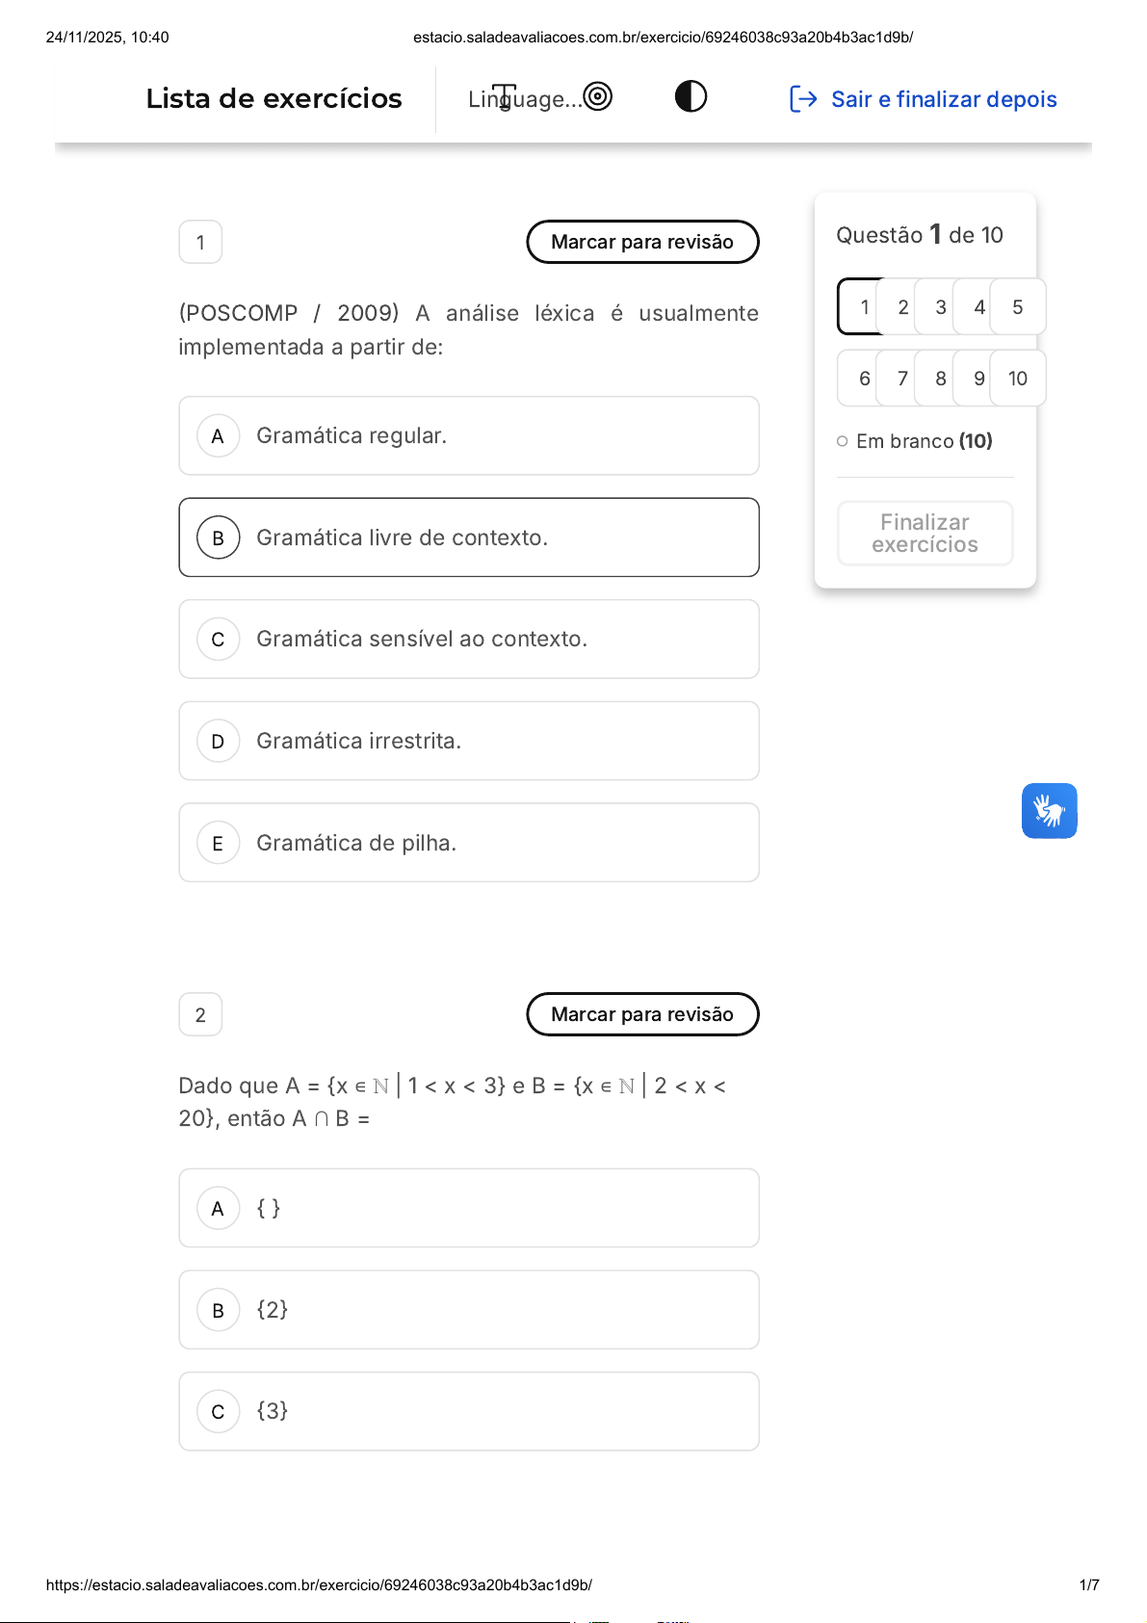Select answer B Gramática livre de contexto
This screenshot has width=1147, height=1623.
pyautogui.click(x=468, y=537)
